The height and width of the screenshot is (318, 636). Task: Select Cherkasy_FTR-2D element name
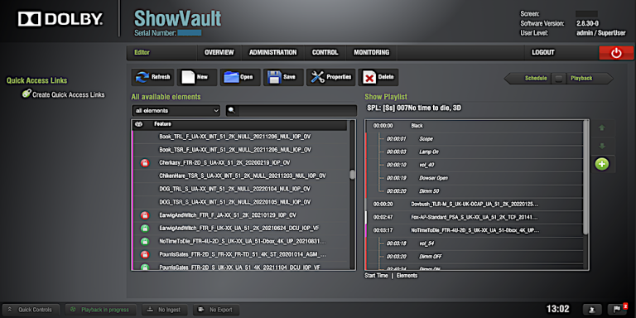pyautogui.click(x=224, y=163)
